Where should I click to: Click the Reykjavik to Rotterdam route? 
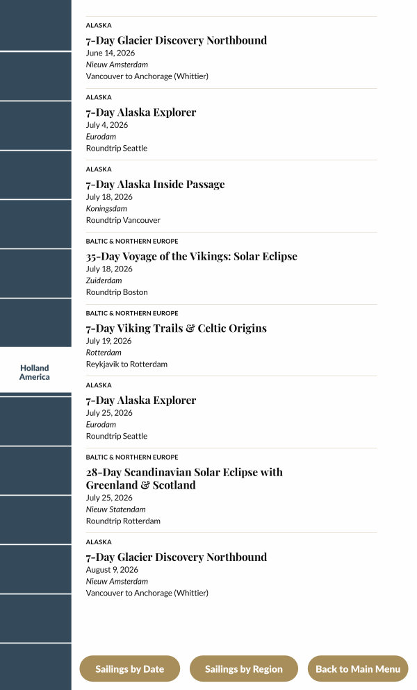click(126, 364)
